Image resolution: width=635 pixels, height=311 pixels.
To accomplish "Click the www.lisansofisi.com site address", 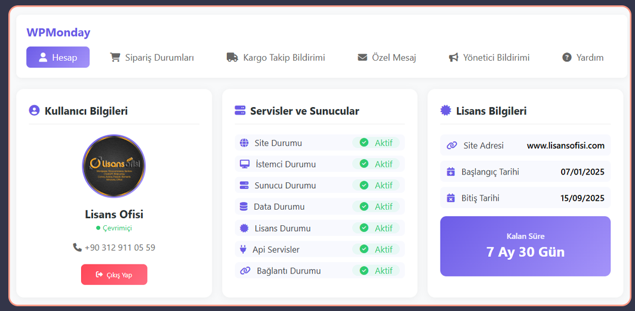I will tap(565, 145).
